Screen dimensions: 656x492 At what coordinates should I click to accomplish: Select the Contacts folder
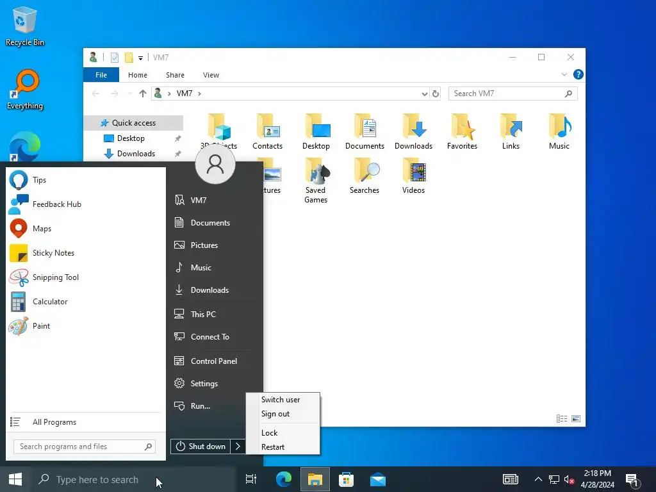pos(267,132)
